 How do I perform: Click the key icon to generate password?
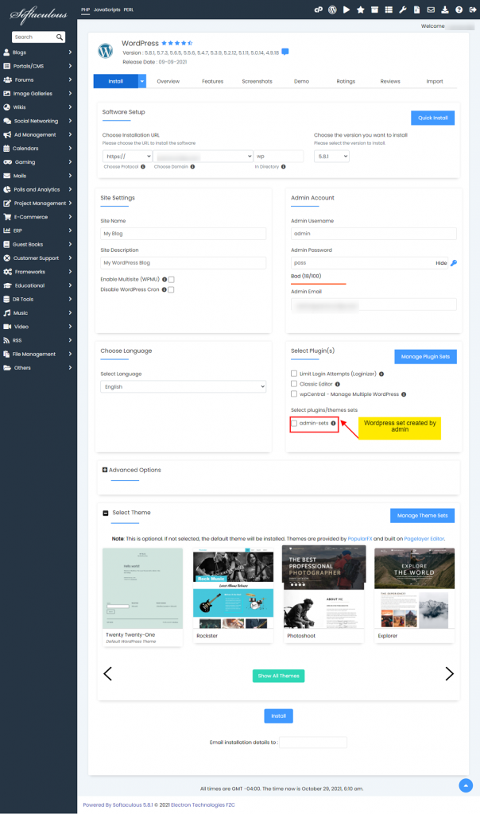454,263
